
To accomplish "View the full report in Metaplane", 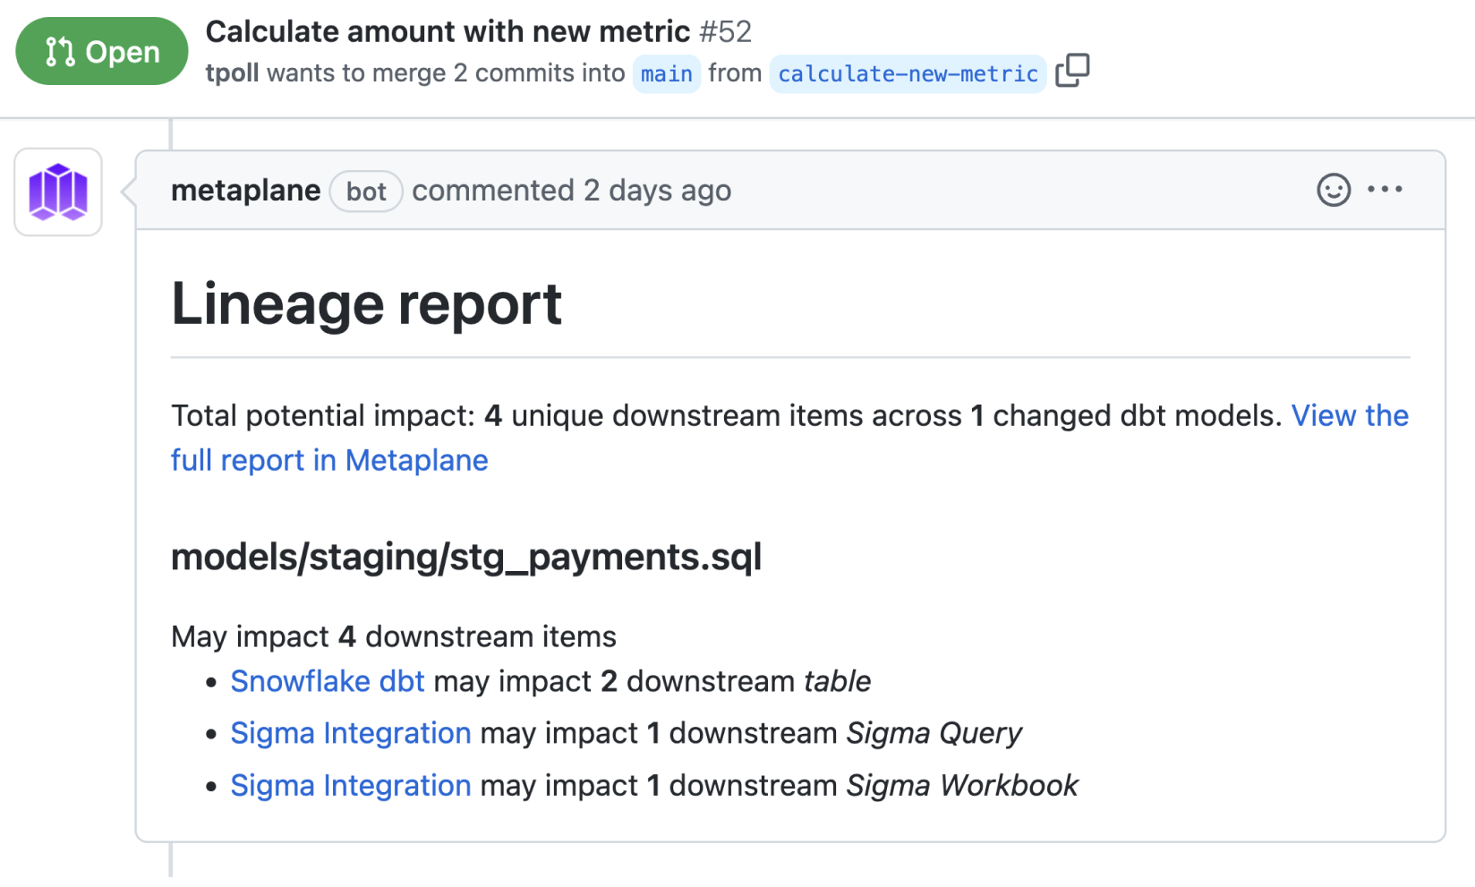I will [329, 460].
